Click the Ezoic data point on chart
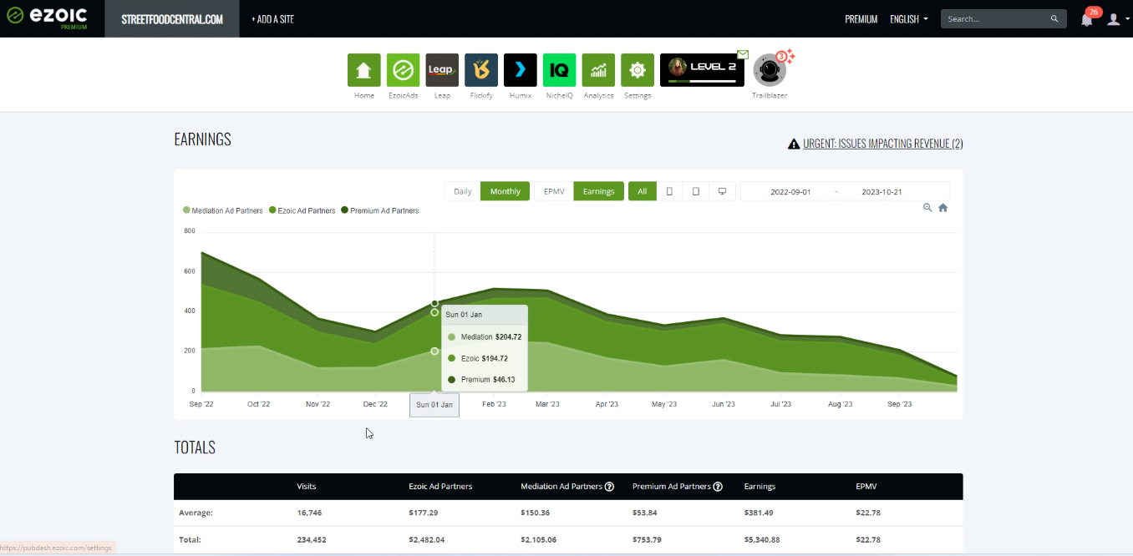This screenshot has height=556, width=1133. (x=434, y=312)
